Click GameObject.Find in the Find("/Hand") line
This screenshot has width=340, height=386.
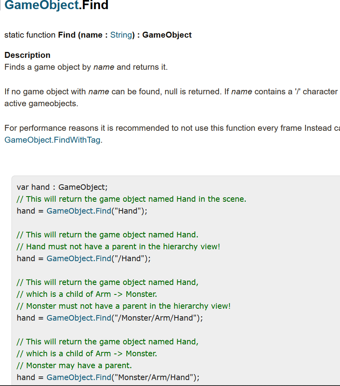[x=79, y=258]
